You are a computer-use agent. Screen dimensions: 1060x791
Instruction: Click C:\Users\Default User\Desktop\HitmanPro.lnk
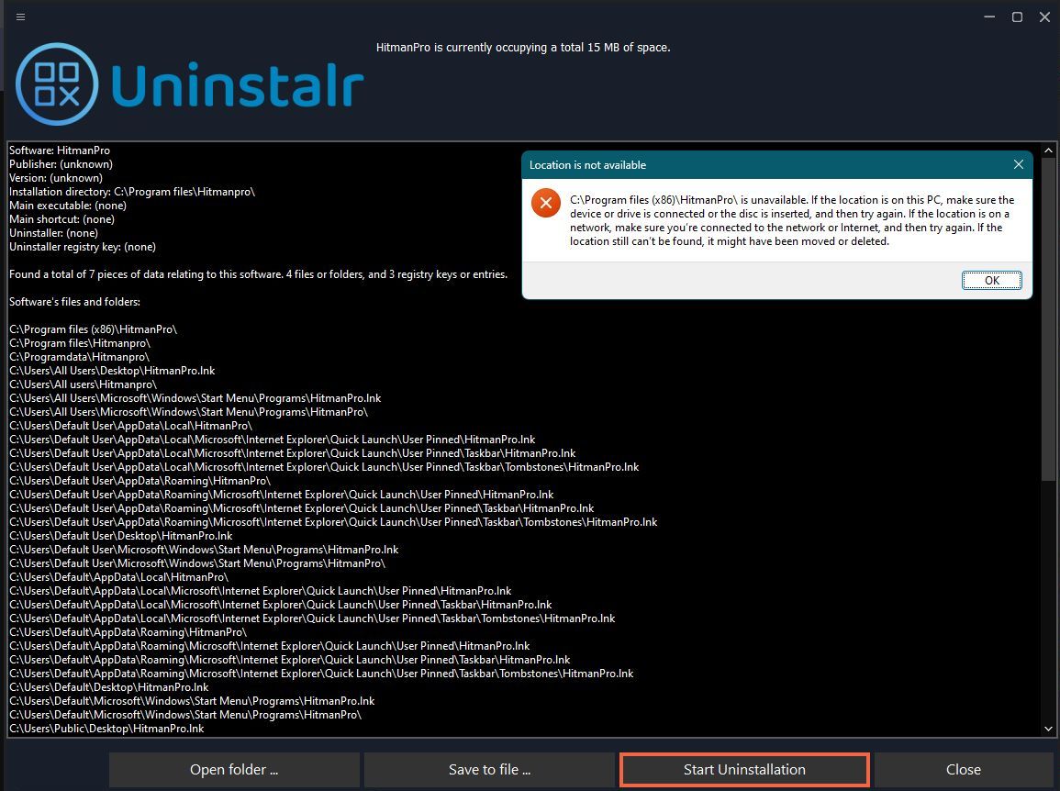point(120,536)
